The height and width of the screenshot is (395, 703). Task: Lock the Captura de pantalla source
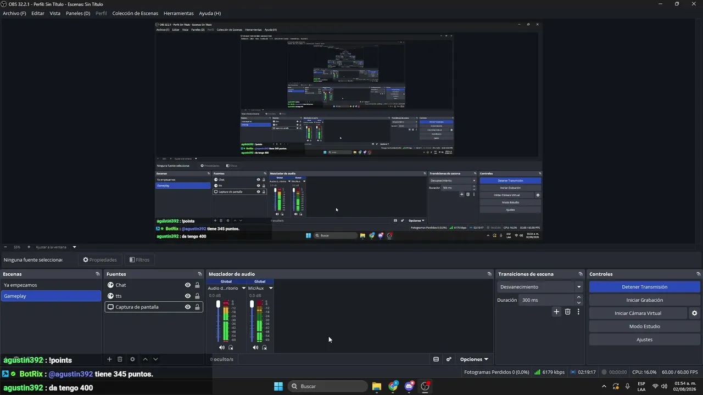coord(197,307)
